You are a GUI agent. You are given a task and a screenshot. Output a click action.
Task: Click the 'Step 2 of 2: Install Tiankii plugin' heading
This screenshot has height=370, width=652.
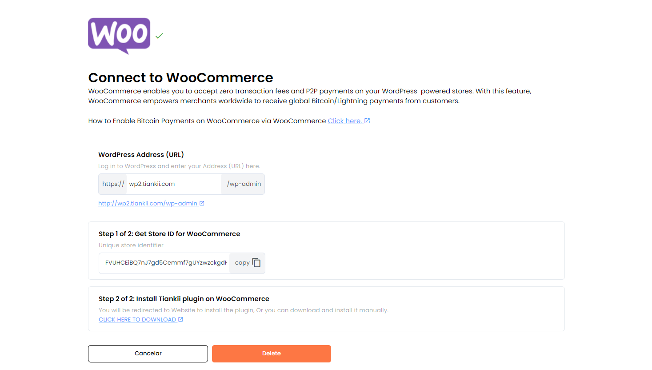184,299
